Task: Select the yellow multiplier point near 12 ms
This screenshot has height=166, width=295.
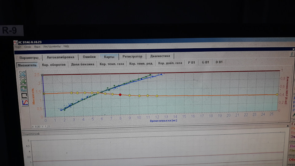Action: click(157, 96)
